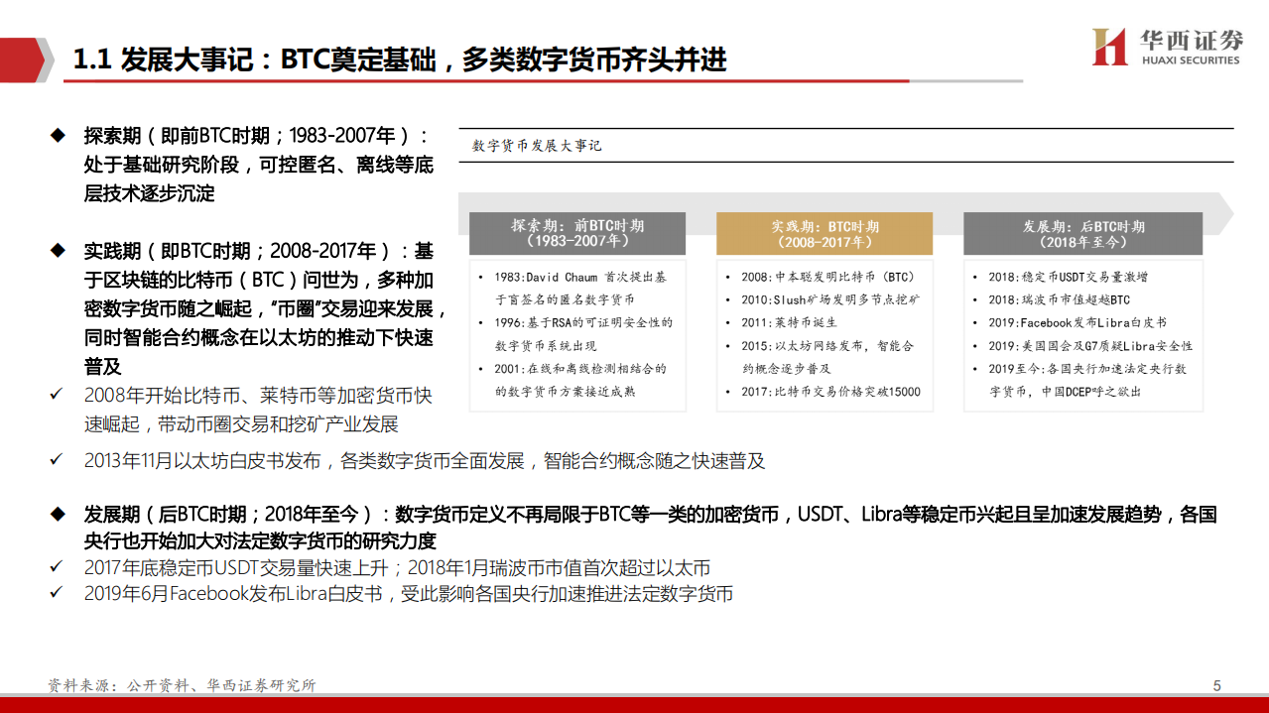
Task: Open the 数字货币发展大事记 section header
Action: click(537, 145)
